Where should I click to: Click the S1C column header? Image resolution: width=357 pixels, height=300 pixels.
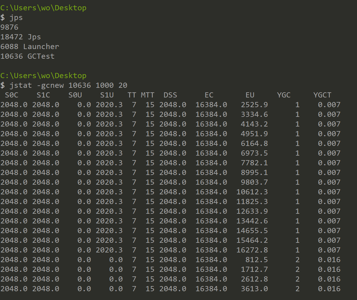click(x=43, y=95)
